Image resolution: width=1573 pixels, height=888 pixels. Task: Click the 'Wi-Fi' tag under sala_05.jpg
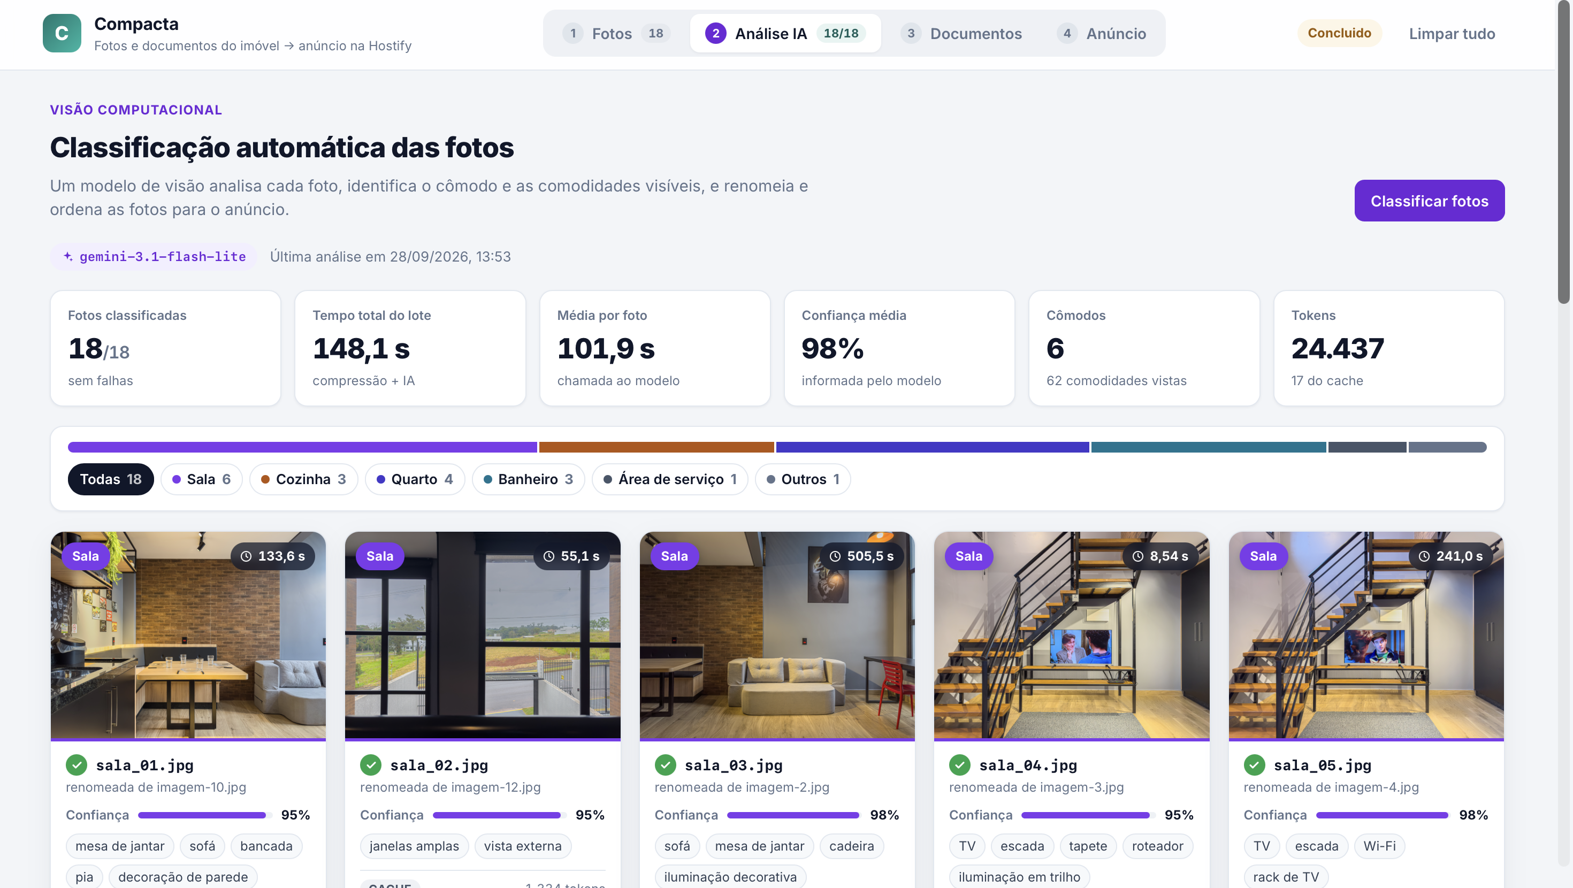coord(1379,846)
